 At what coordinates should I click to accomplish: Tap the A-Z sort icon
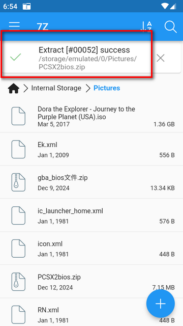pyautogui.click(x=146, y=26)
